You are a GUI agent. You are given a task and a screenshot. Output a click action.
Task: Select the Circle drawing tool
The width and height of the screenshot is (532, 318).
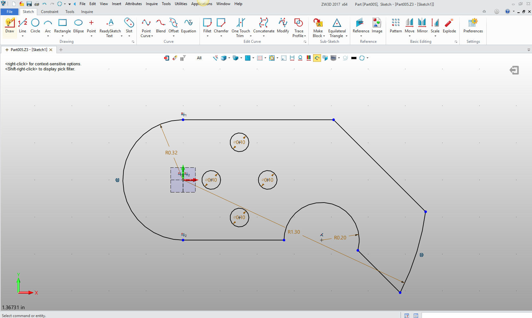pos(35,25)
